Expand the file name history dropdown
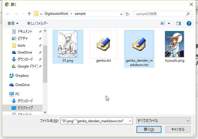198x139 pixels. pyautogui.click(x=130, y=121)
